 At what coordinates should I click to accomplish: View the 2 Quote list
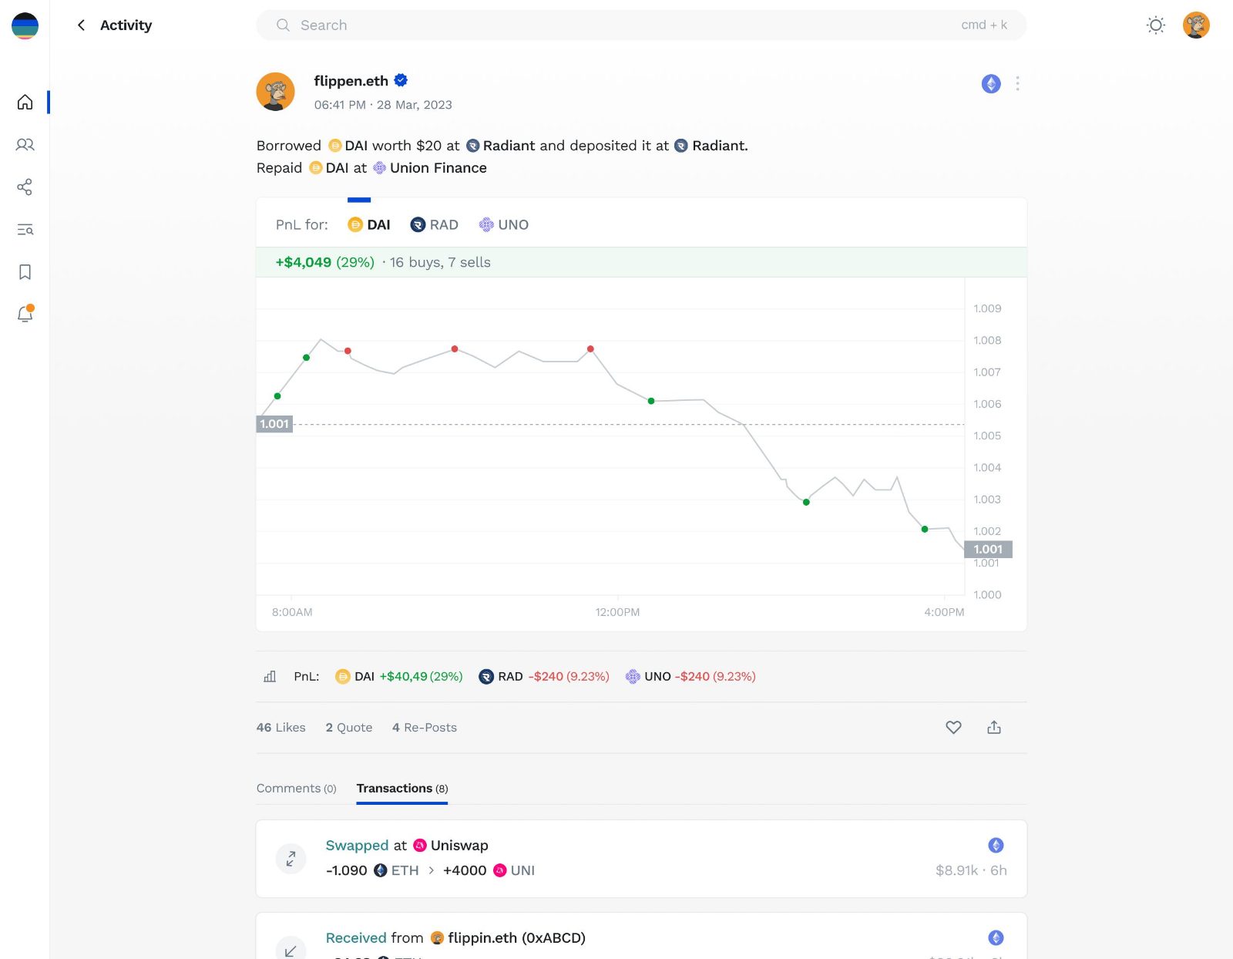pyautogui.click(x=348, y=728)
